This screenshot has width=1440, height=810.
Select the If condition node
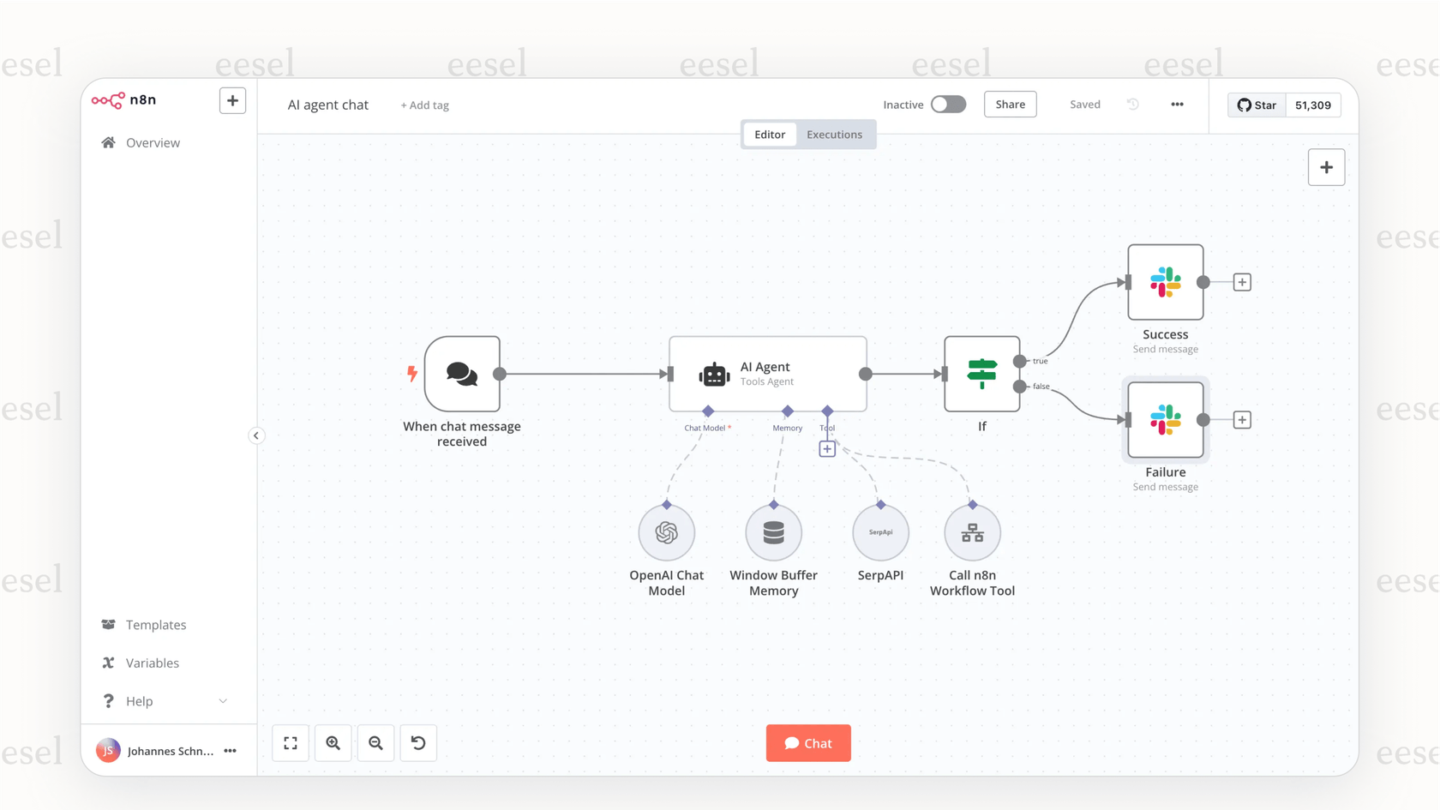981,374
